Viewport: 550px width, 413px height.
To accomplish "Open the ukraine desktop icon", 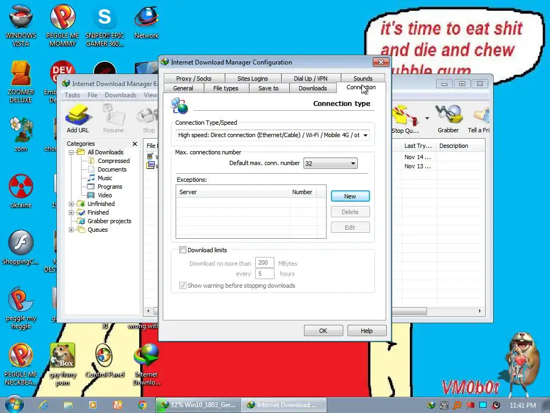I will coord(21,191).
